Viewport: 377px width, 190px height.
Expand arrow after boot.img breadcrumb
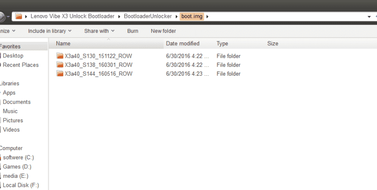click(207, 16)
